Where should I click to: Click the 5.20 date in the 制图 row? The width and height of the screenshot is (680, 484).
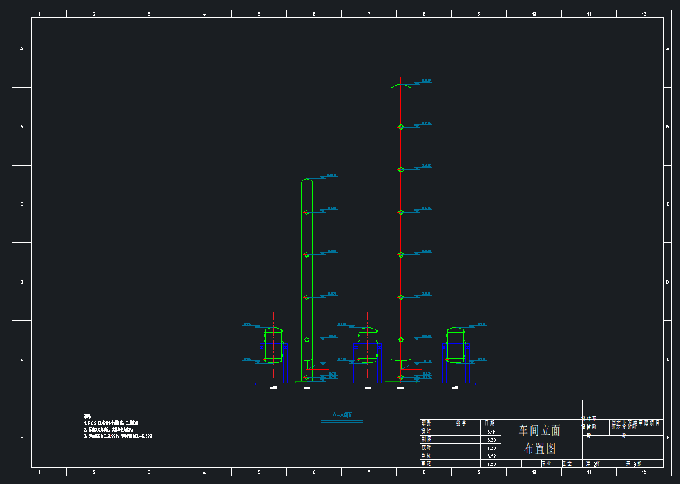tap(492, 441)
